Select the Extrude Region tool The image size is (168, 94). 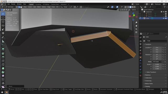pos(3,49)
